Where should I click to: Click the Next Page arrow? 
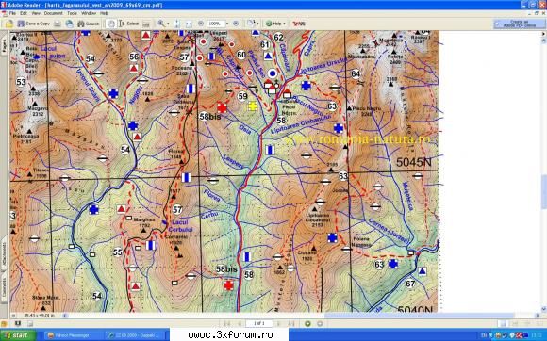279,324
